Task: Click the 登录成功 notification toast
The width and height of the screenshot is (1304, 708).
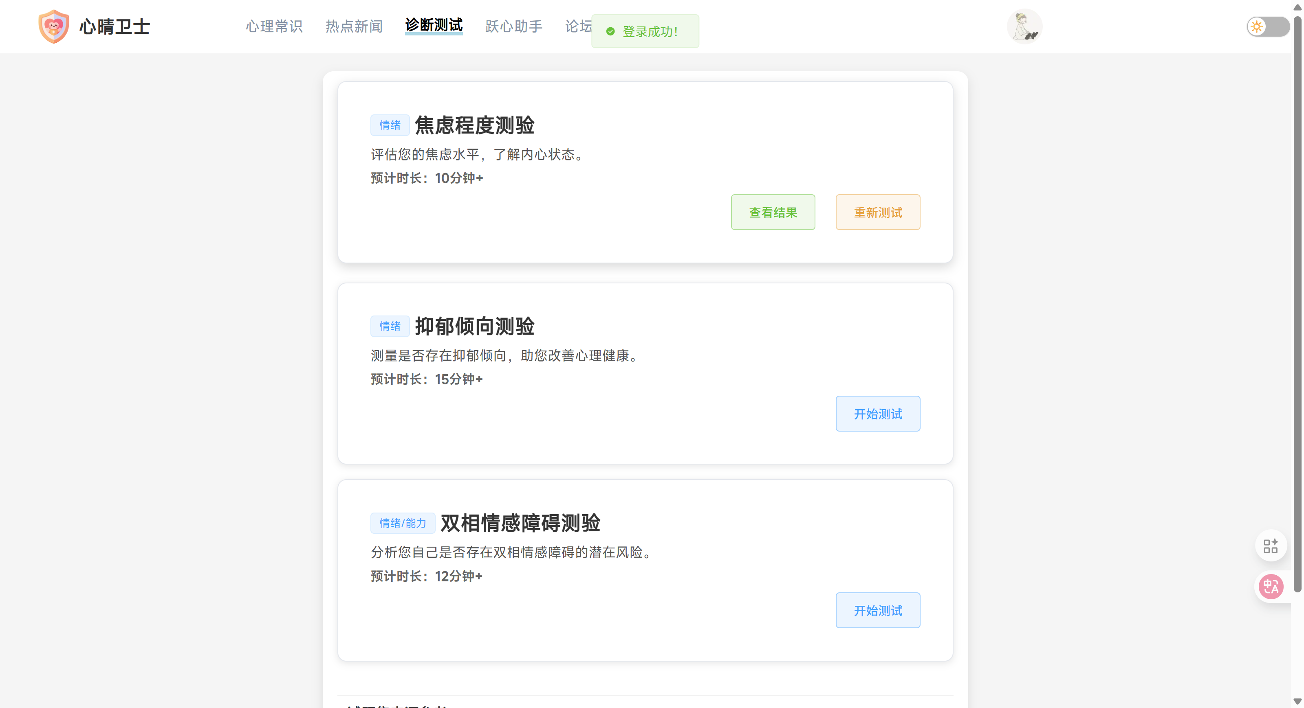Action: [x=650, y=31]
